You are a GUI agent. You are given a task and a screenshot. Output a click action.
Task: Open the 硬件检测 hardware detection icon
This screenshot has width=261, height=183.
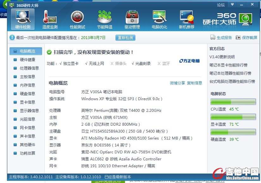click(23, 17)
